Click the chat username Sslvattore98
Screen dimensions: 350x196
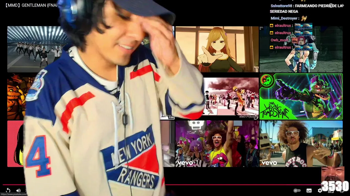tap(281, 6)
